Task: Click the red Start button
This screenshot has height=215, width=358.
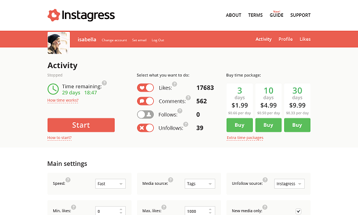Action: pos(81,125)
